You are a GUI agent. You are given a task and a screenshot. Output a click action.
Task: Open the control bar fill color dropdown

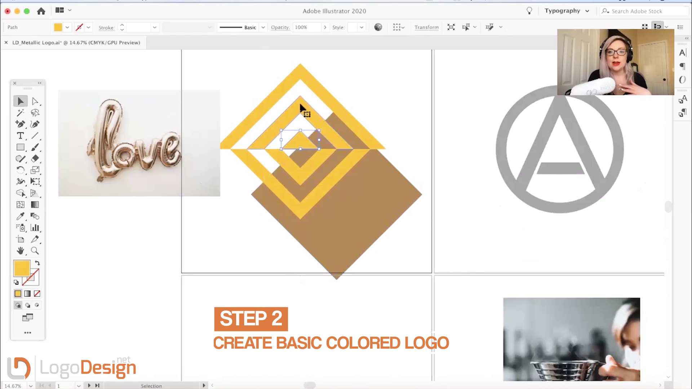(67, 27)
